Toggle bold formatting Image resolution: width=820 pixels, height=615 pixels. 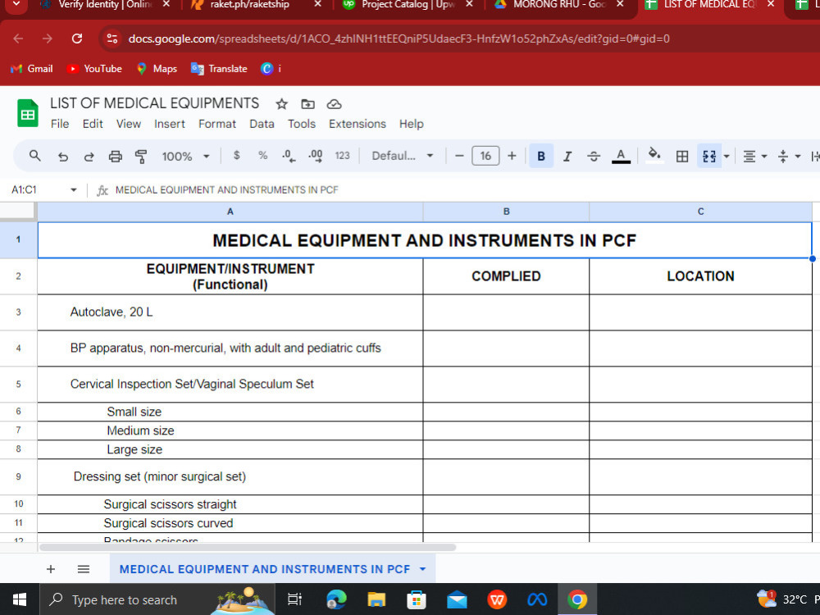point(541,156)
